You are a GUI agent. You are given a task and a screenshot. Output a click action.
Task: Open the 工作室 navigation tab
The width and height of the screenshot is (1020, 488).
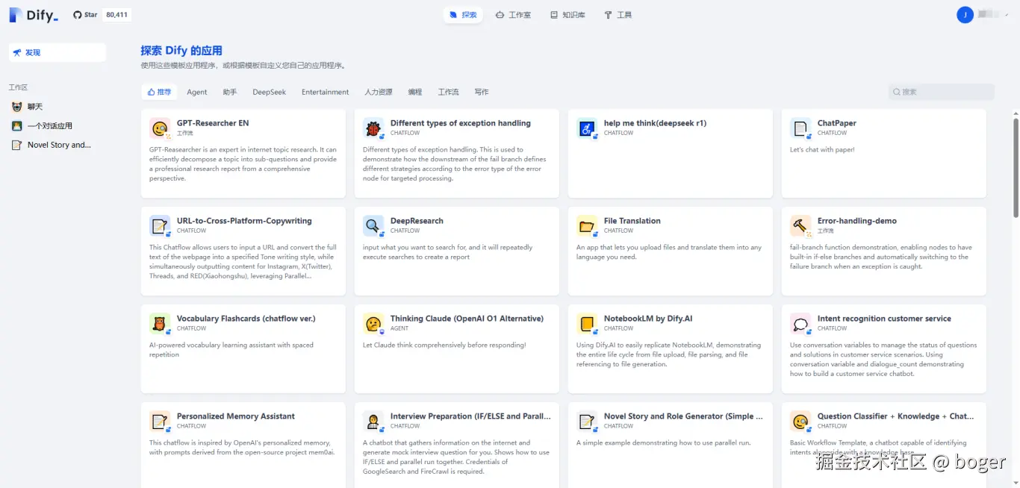point(513,15)
